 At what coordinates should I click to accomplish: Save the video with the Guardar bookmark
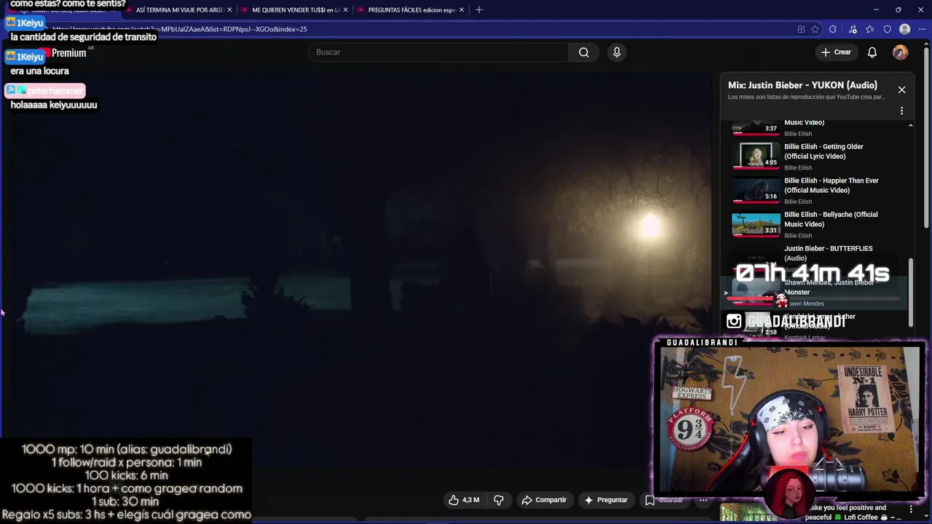(663, 500)
